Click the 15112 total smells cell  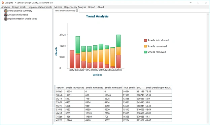pyautogui.click(x=129, y=110)
